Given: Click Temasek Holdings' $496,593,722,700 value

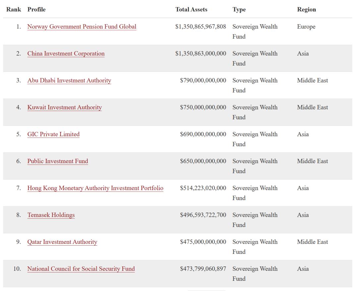Looking at the screenshot, I should [203, 215].
